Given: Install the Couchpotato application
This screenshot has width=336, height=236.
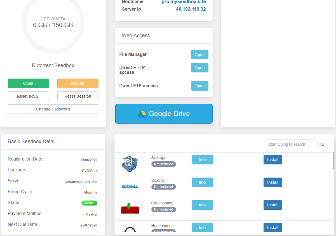Looking at the screenshot, I should click(x=272, y=205).
